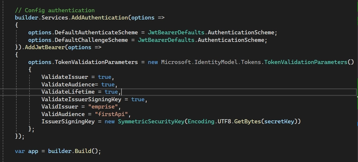Click "ValidateIssuerSigningKey" property
The width and height of the screenshot is (358, 162).
pos(81,99)
